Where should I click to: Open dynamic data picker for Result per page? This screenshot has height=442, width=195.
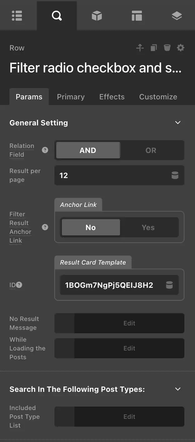175,175
